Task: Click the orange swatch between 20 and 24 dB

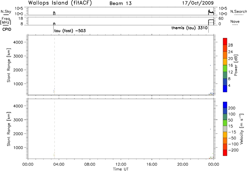Action: coord(225,55)
